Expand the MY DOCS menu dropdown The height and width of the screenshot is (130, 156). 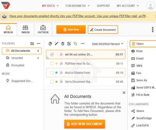[50, 6]
